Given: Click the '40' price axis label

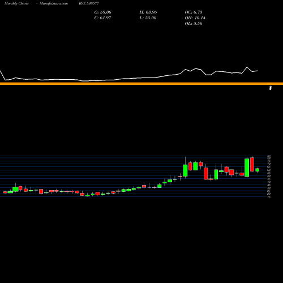Looking at the screenshot, I should pos(269,182).
